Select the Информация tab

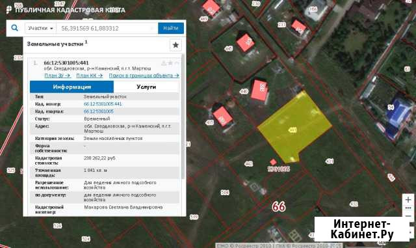[x=71, y=87]
